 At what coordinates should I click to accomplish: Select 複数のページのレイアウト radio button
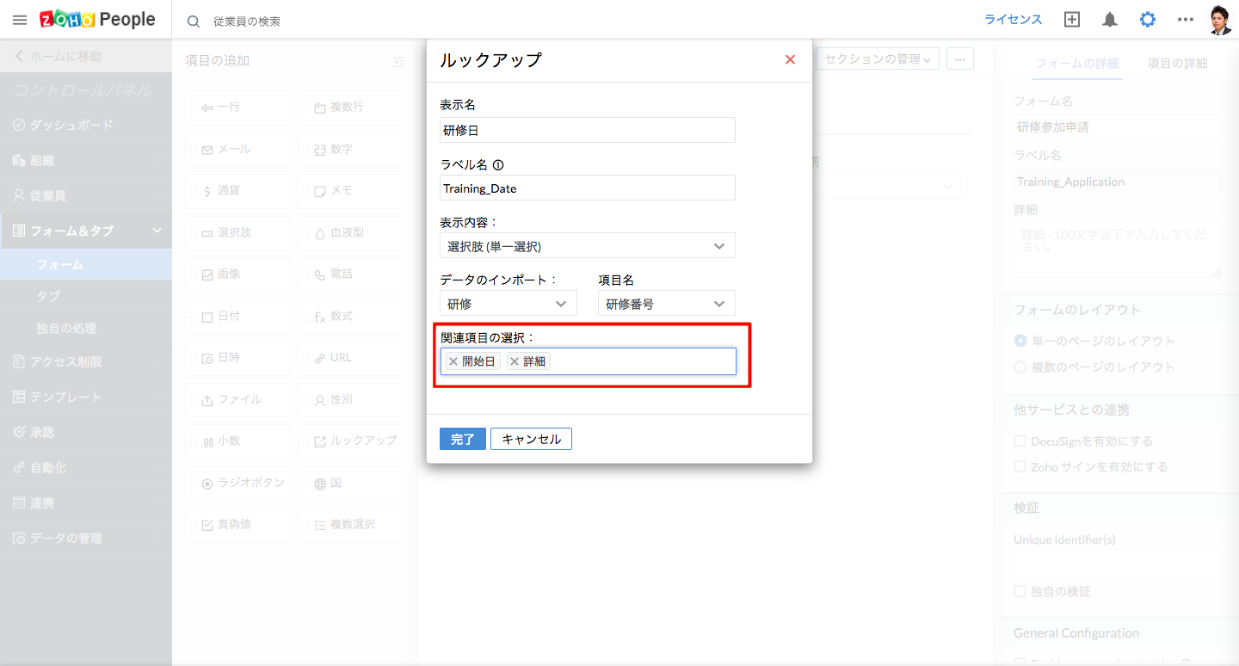1020,367
